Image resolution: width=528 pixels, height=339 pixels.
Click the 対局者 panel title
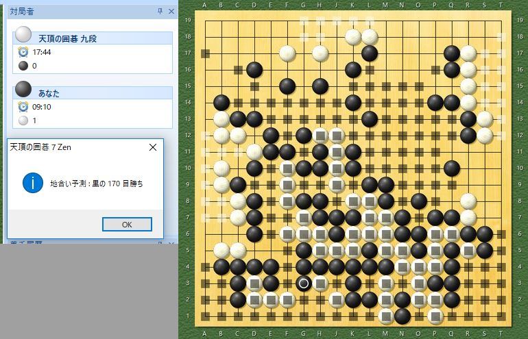coord(22,12)
